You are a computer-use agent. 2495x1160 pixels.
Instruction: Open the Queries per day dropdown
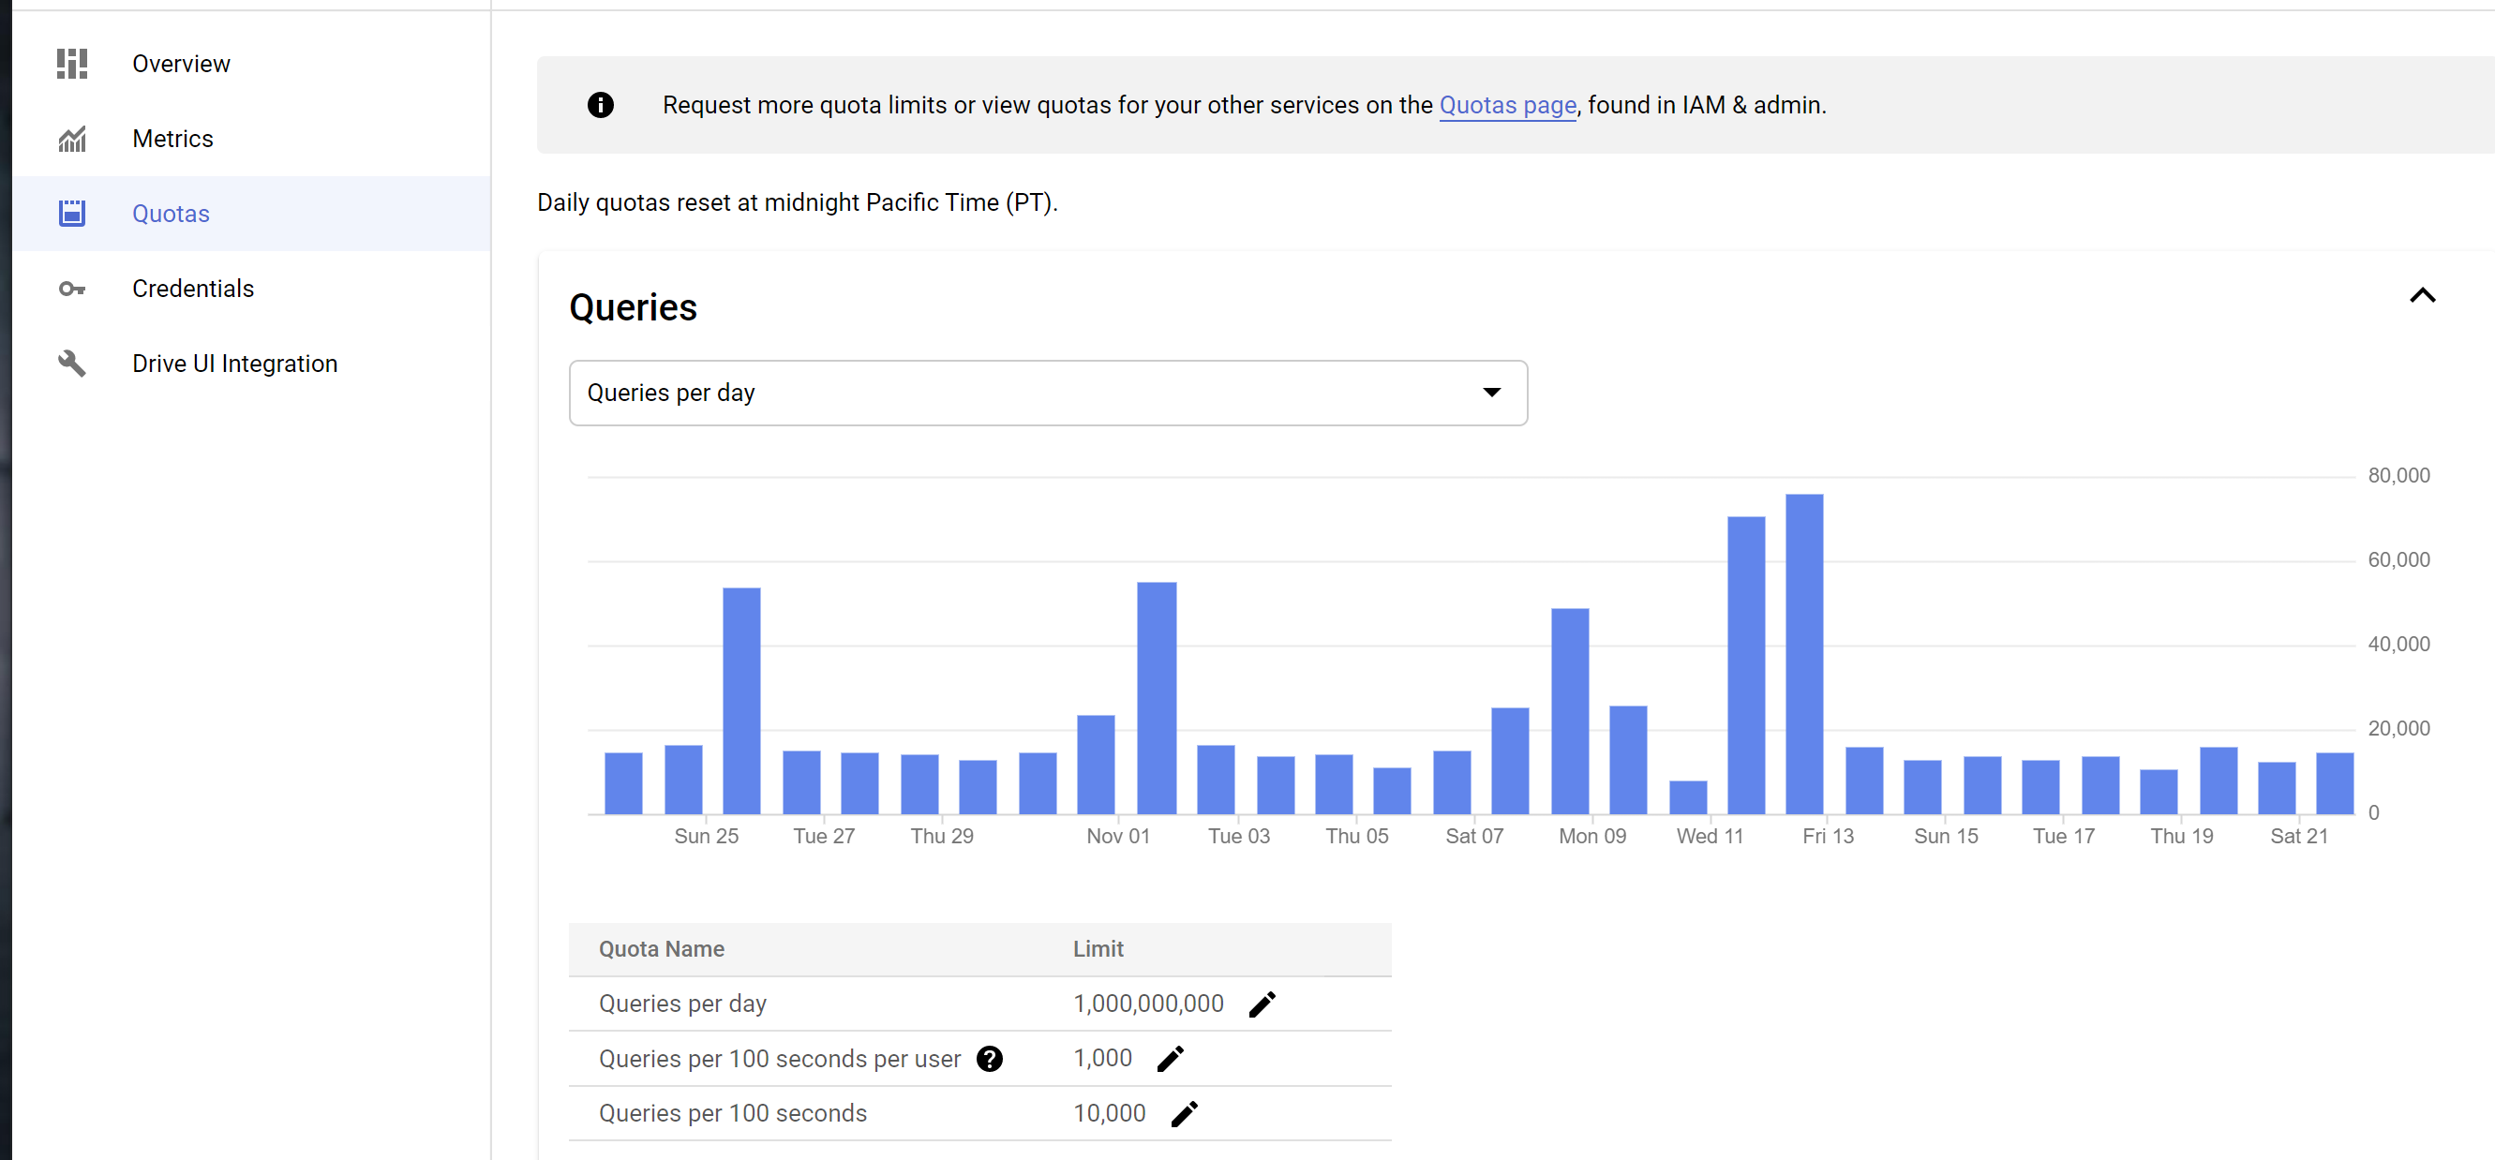(x=1048, y=393)
